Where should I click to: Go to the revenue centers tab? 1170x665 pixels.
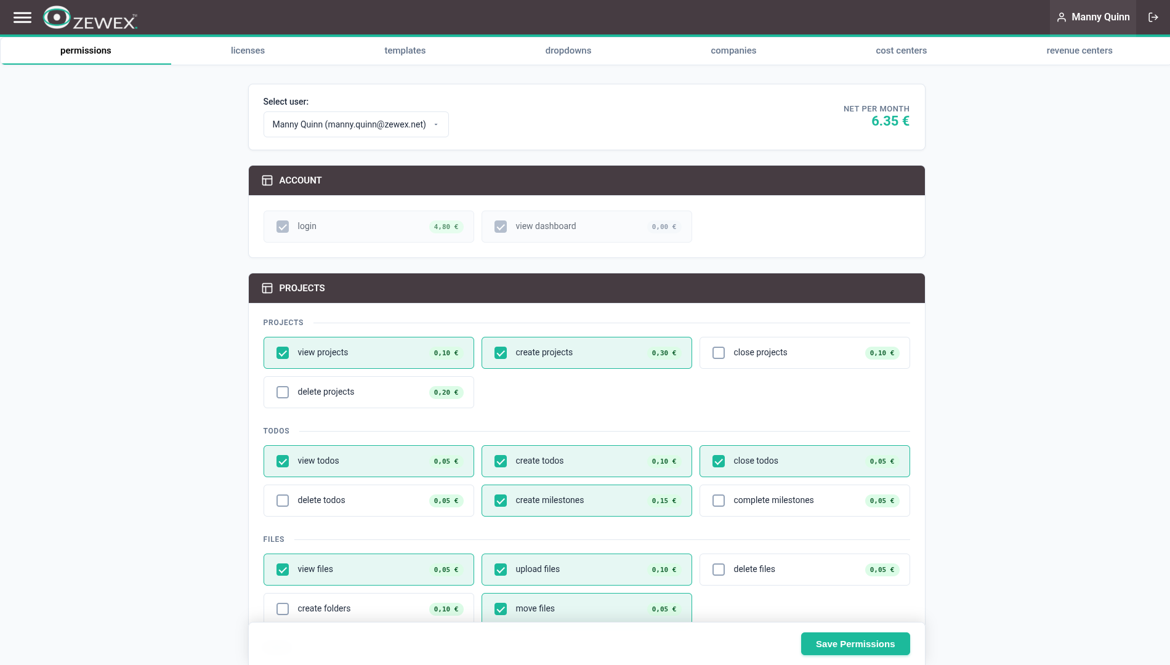1079,50
